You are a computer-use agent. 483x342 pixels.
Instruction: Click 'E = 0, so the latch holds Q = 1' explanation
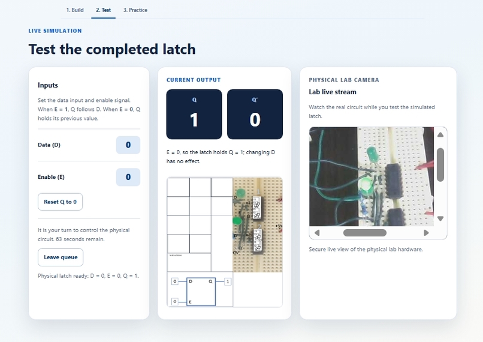pos(221,157)
